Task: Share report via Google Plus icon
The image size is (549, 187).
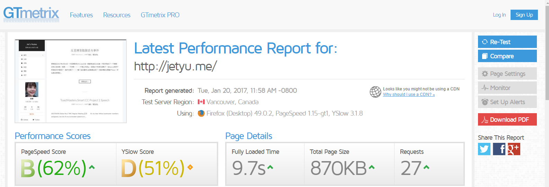Action: click(x=514, y=149)
